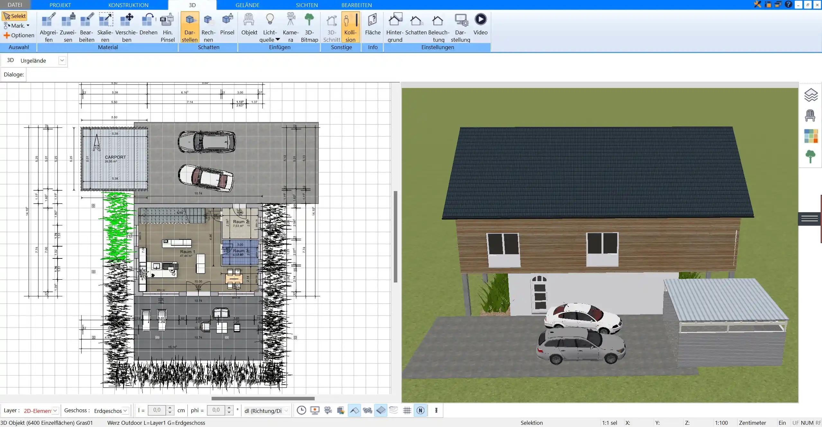The image size is (822, 427).
Task: Open the Urgelände view dropdown
Action: click(62, 60)
